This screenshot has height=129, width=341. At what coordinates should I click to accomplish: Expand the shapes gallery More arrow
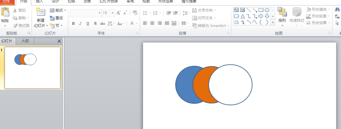click(273, 22)
